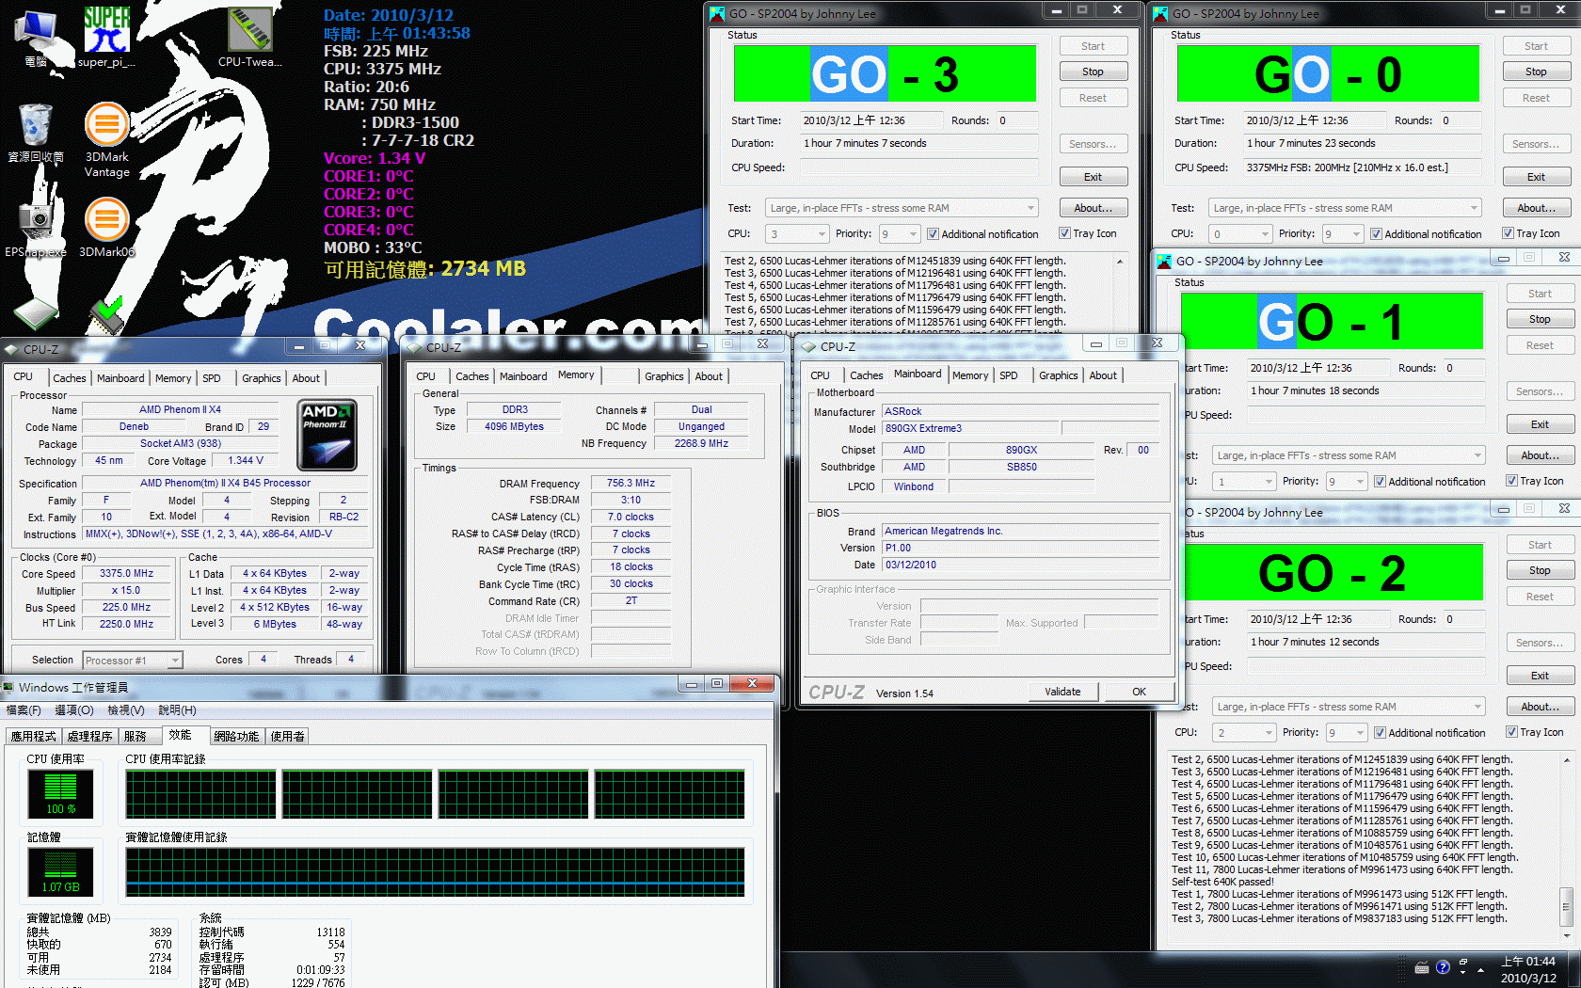The width and height of the screenshot is (1581, 988).
Task: Click the AMD Phenom II logo in CPU-Z
Action: (327, 435)
